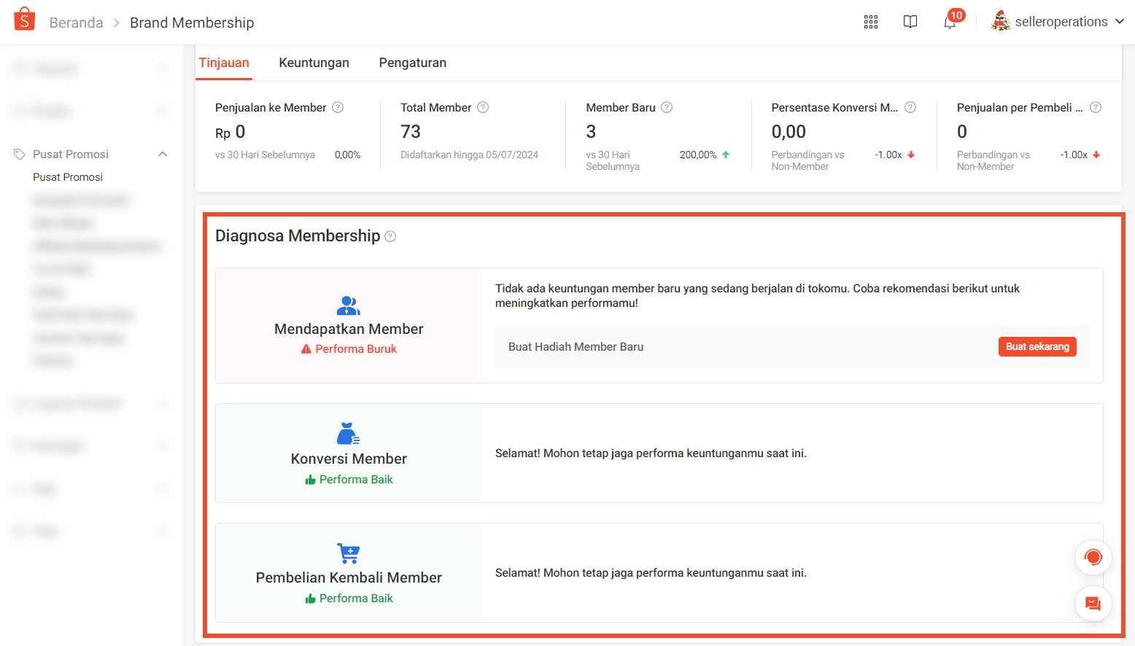
Task: Click the help icon beside Diagnosa Membership
Action: 390,236
